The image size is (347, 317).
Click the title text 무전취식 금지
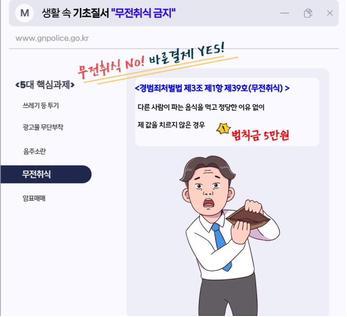point(143,13)
